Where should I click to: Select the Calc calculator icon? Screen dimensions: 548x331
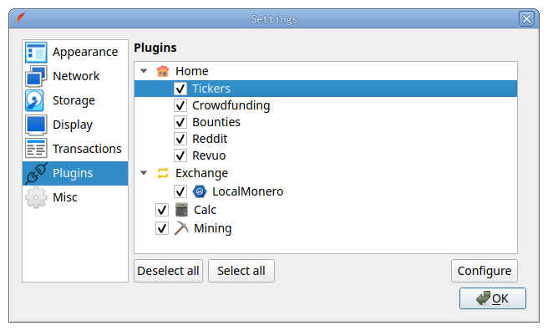tap(181, 210)
